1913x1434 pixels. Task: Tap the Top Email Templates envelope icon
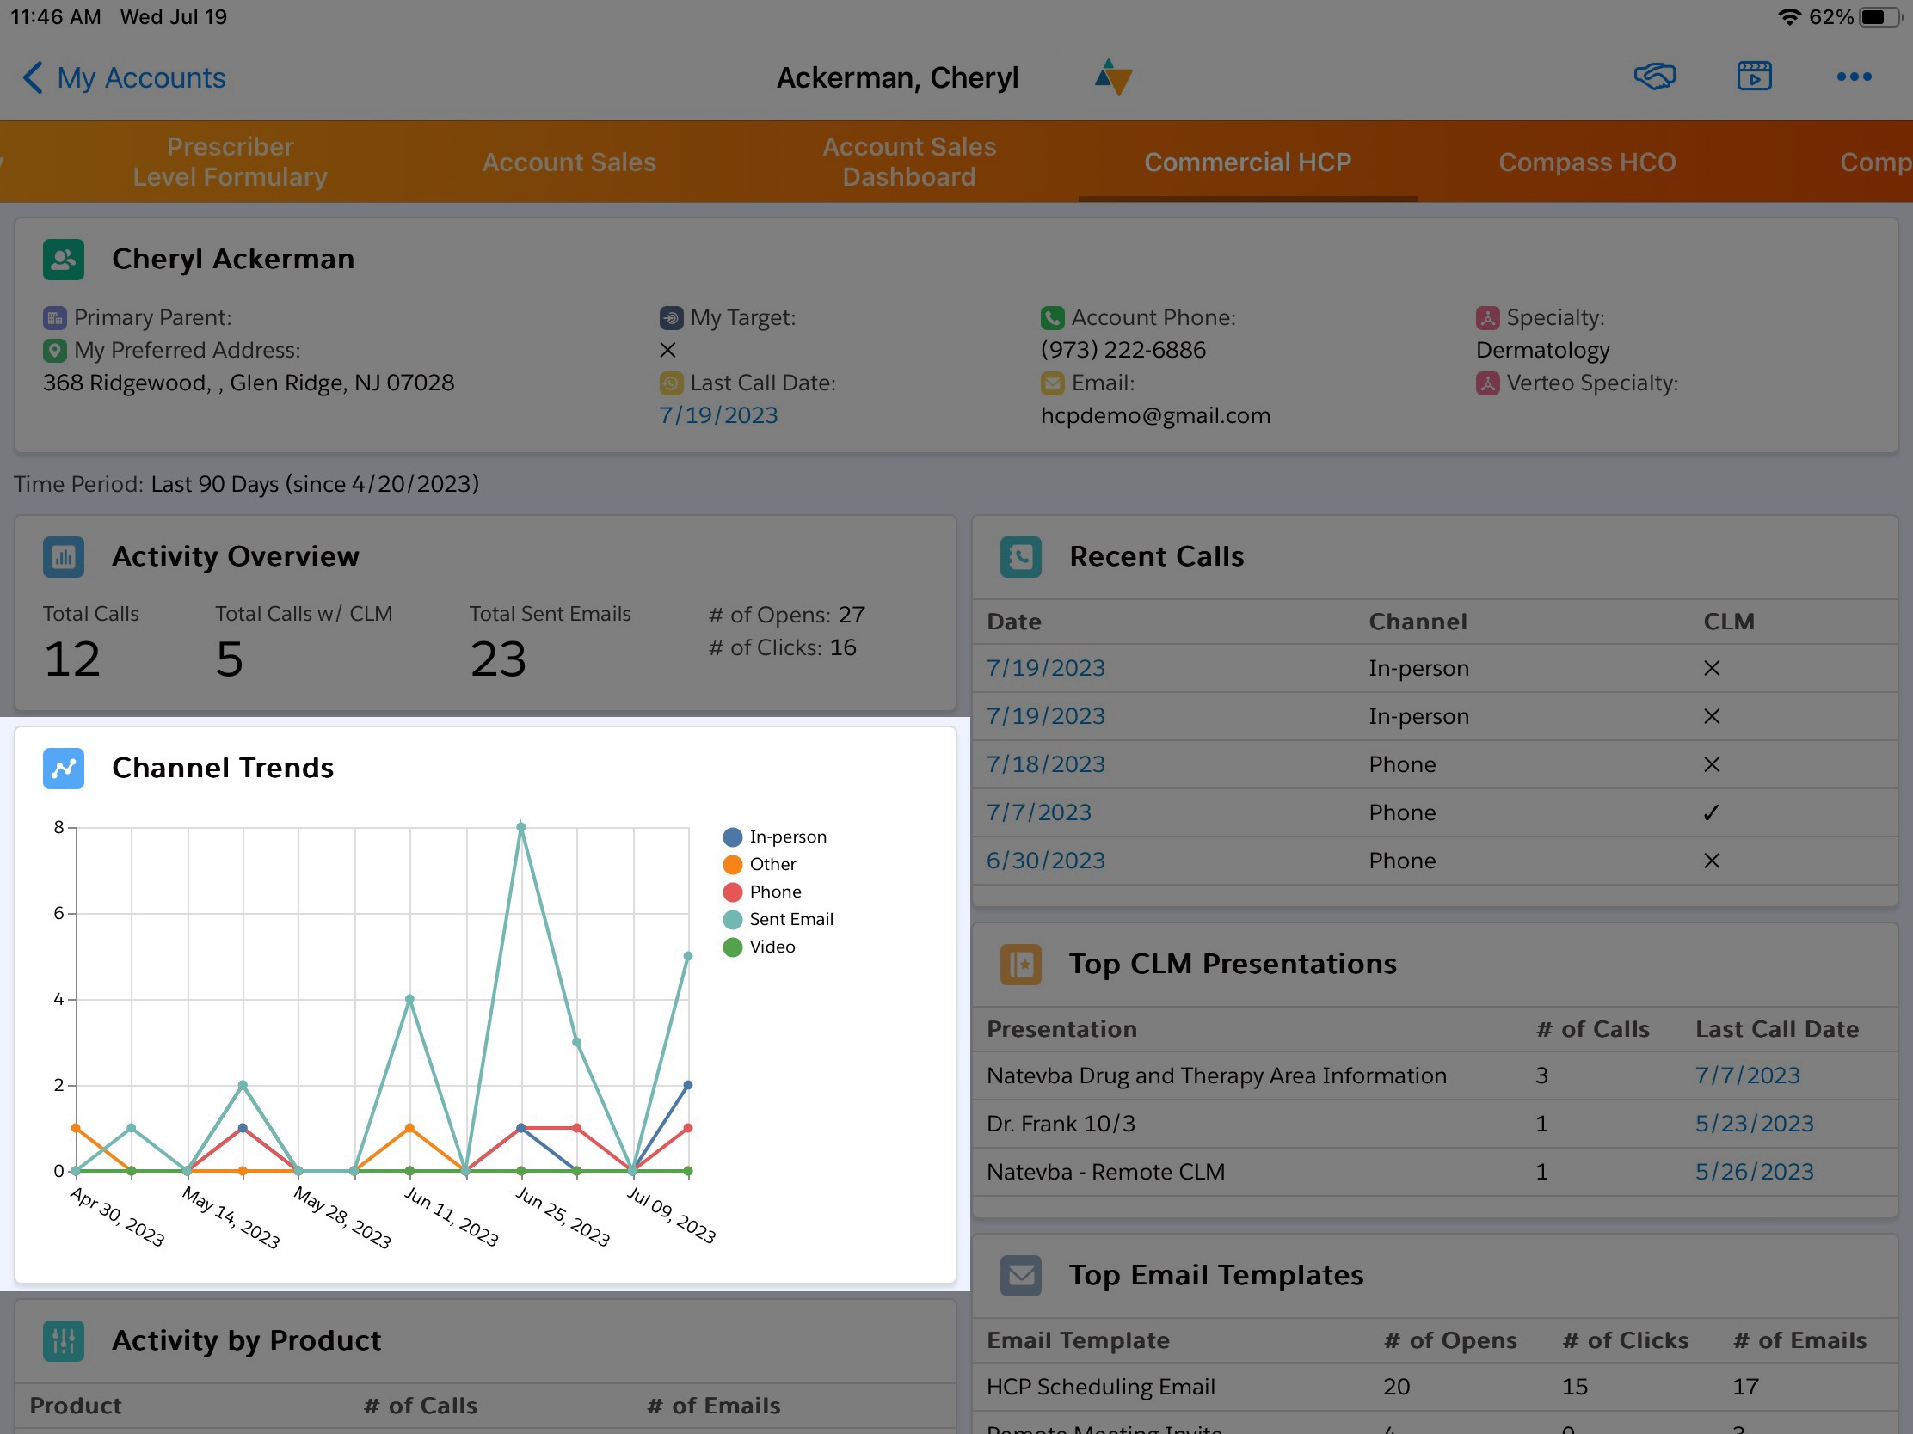[x=1020, y=1275]
